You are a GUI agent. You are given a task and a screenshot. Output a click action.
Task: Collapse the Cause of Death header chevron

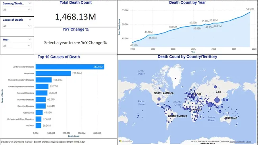click(30, 19)
